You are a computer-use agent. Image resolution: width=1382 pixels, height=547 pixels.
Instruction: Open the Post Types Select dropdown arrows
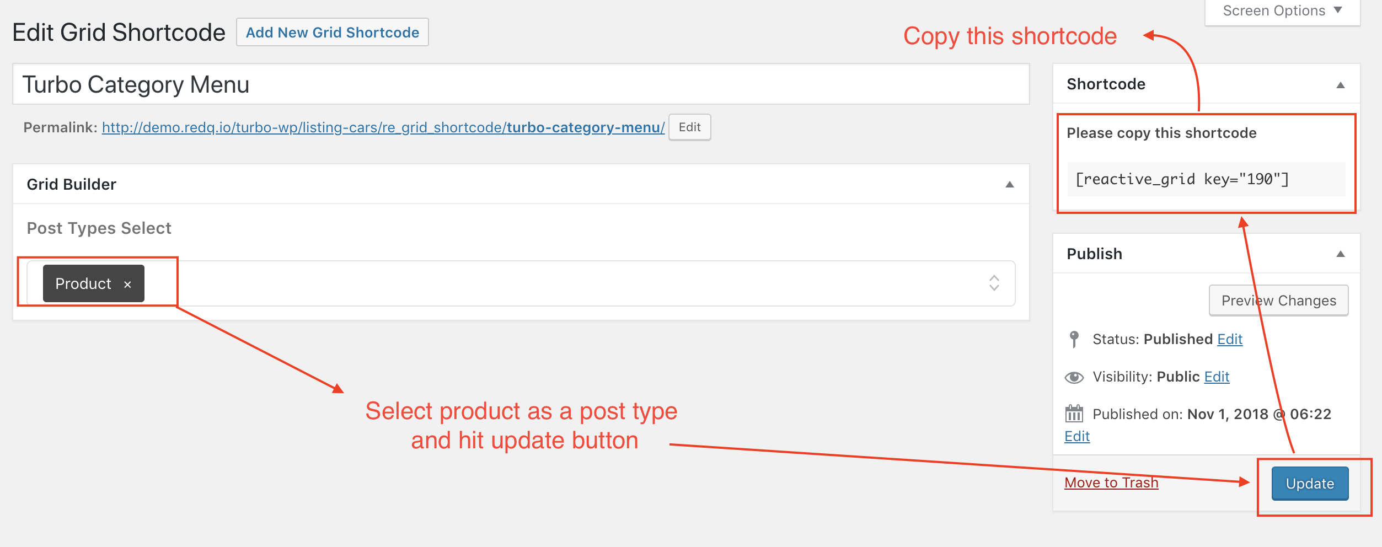pyautogui.click(x=994, y=283)
